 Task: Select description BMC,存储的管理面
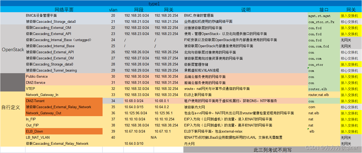pos(246,16)
